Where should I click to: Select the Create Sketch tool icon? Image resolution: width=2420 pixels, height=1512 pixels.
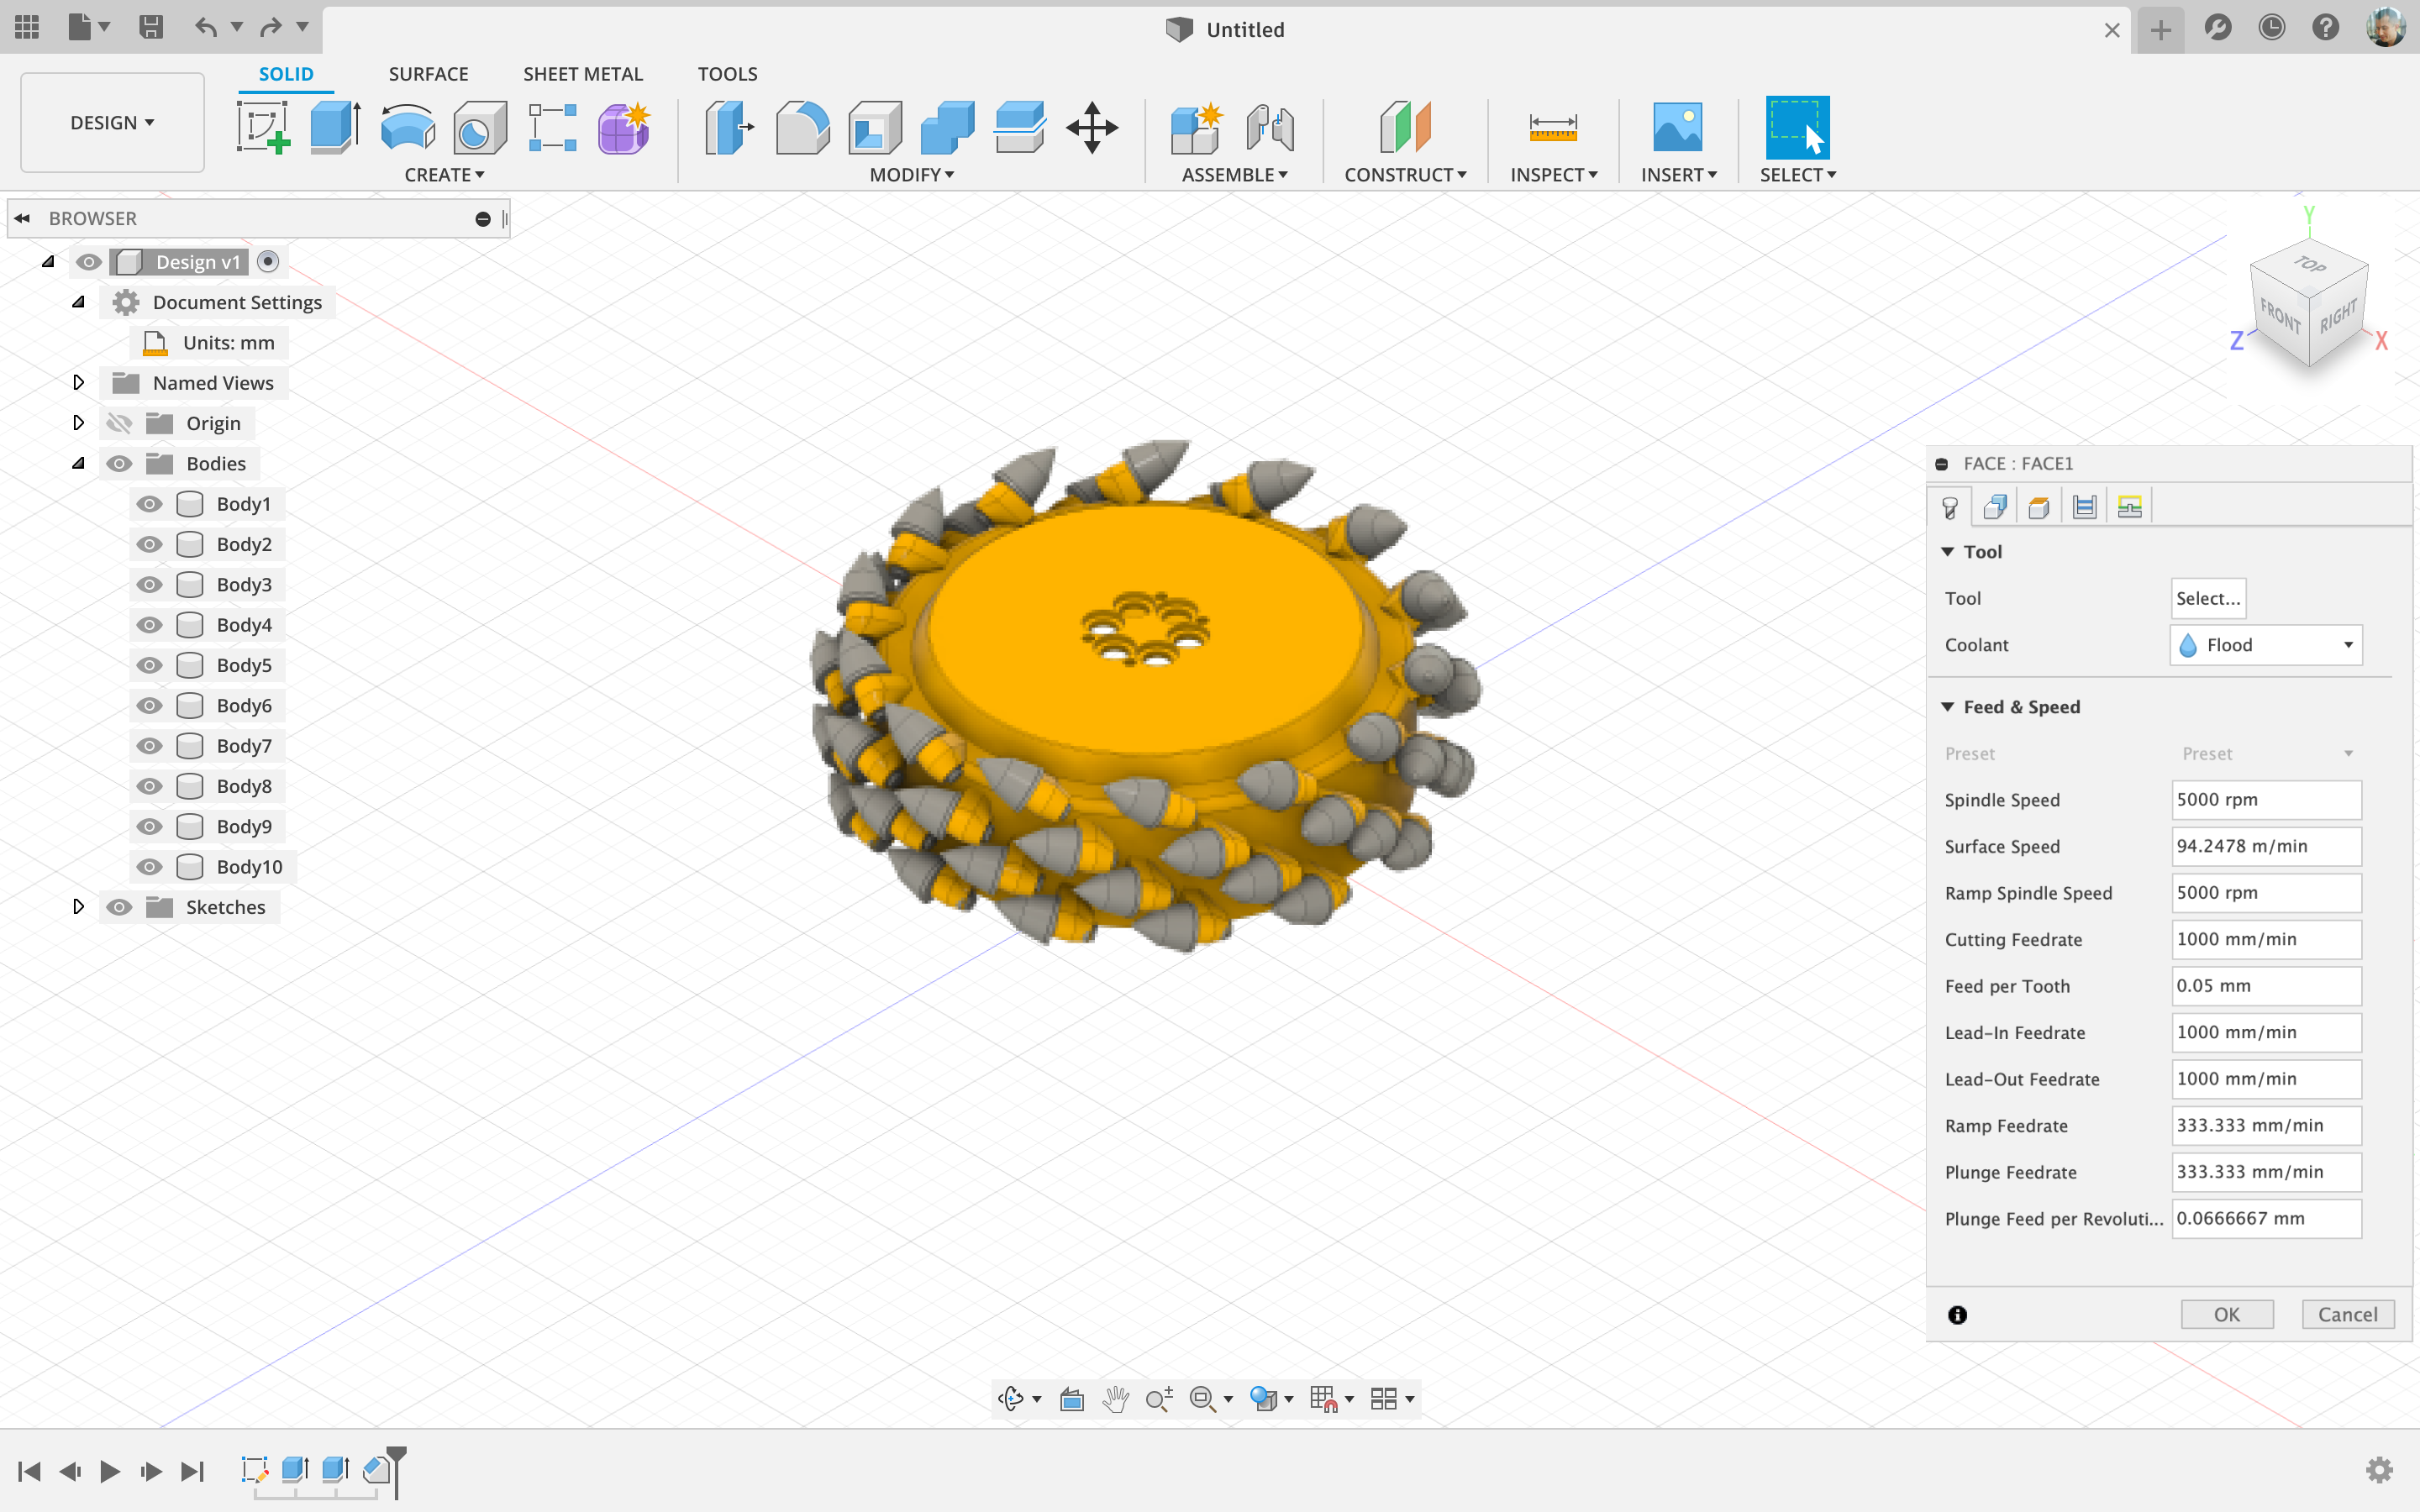tap(263, 128)
